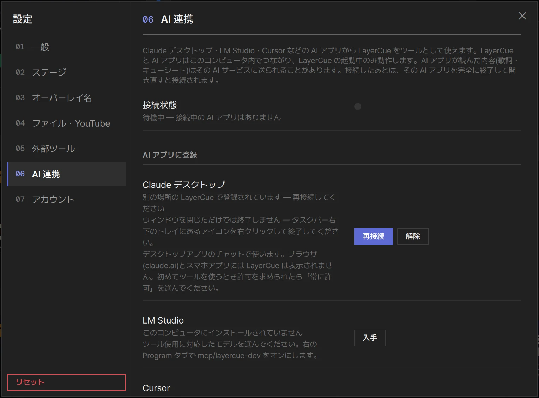Click the status text 待機中 — 接続中の AI アプリはありません
539x398 pixels.
pos(212,117)
